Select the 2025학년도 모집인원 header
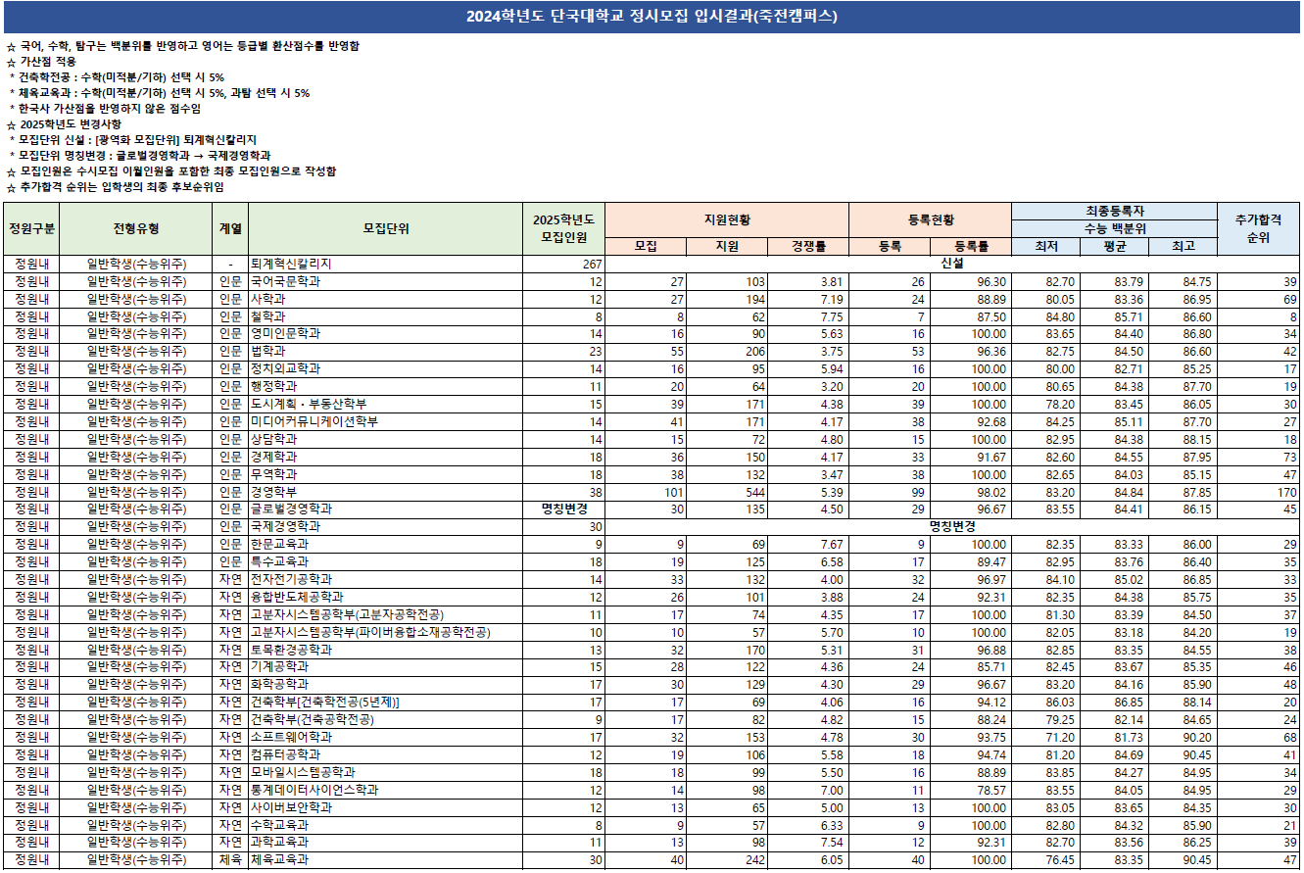Viewport: 1304px width, 873px height. tap(565, 229)
